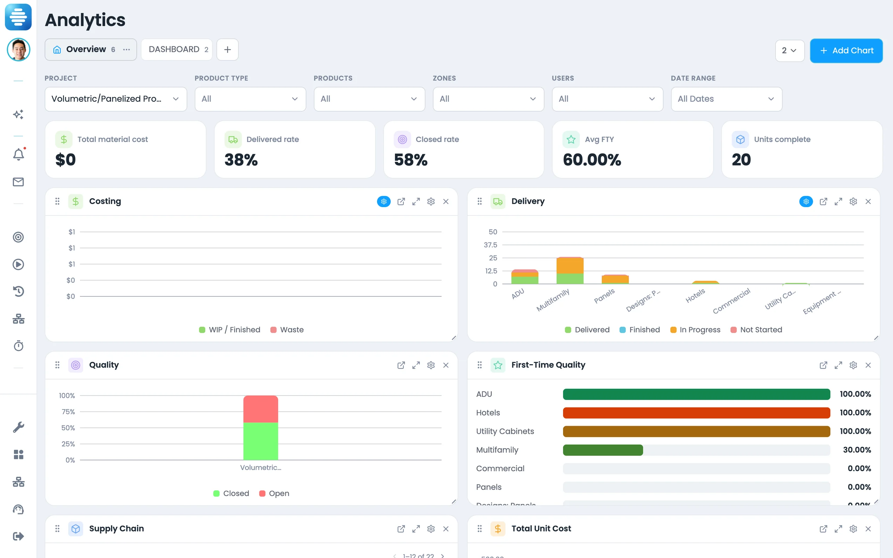Viewport: 893px width, 558px height.
Task: Close the Delivery chart card
Action: tap(868, 202)
